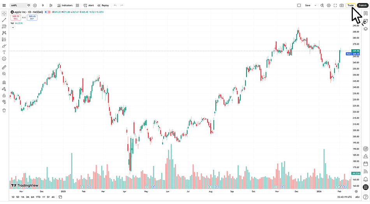Image resolution: width=370 pixels, height=204 pixels.
Task: Pick the Text tool in left toolbar
Action: tap(4, 52)
